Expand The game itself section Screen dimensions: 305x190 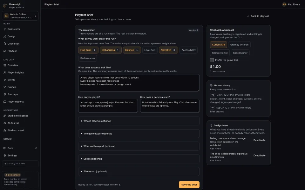point(139,134)
